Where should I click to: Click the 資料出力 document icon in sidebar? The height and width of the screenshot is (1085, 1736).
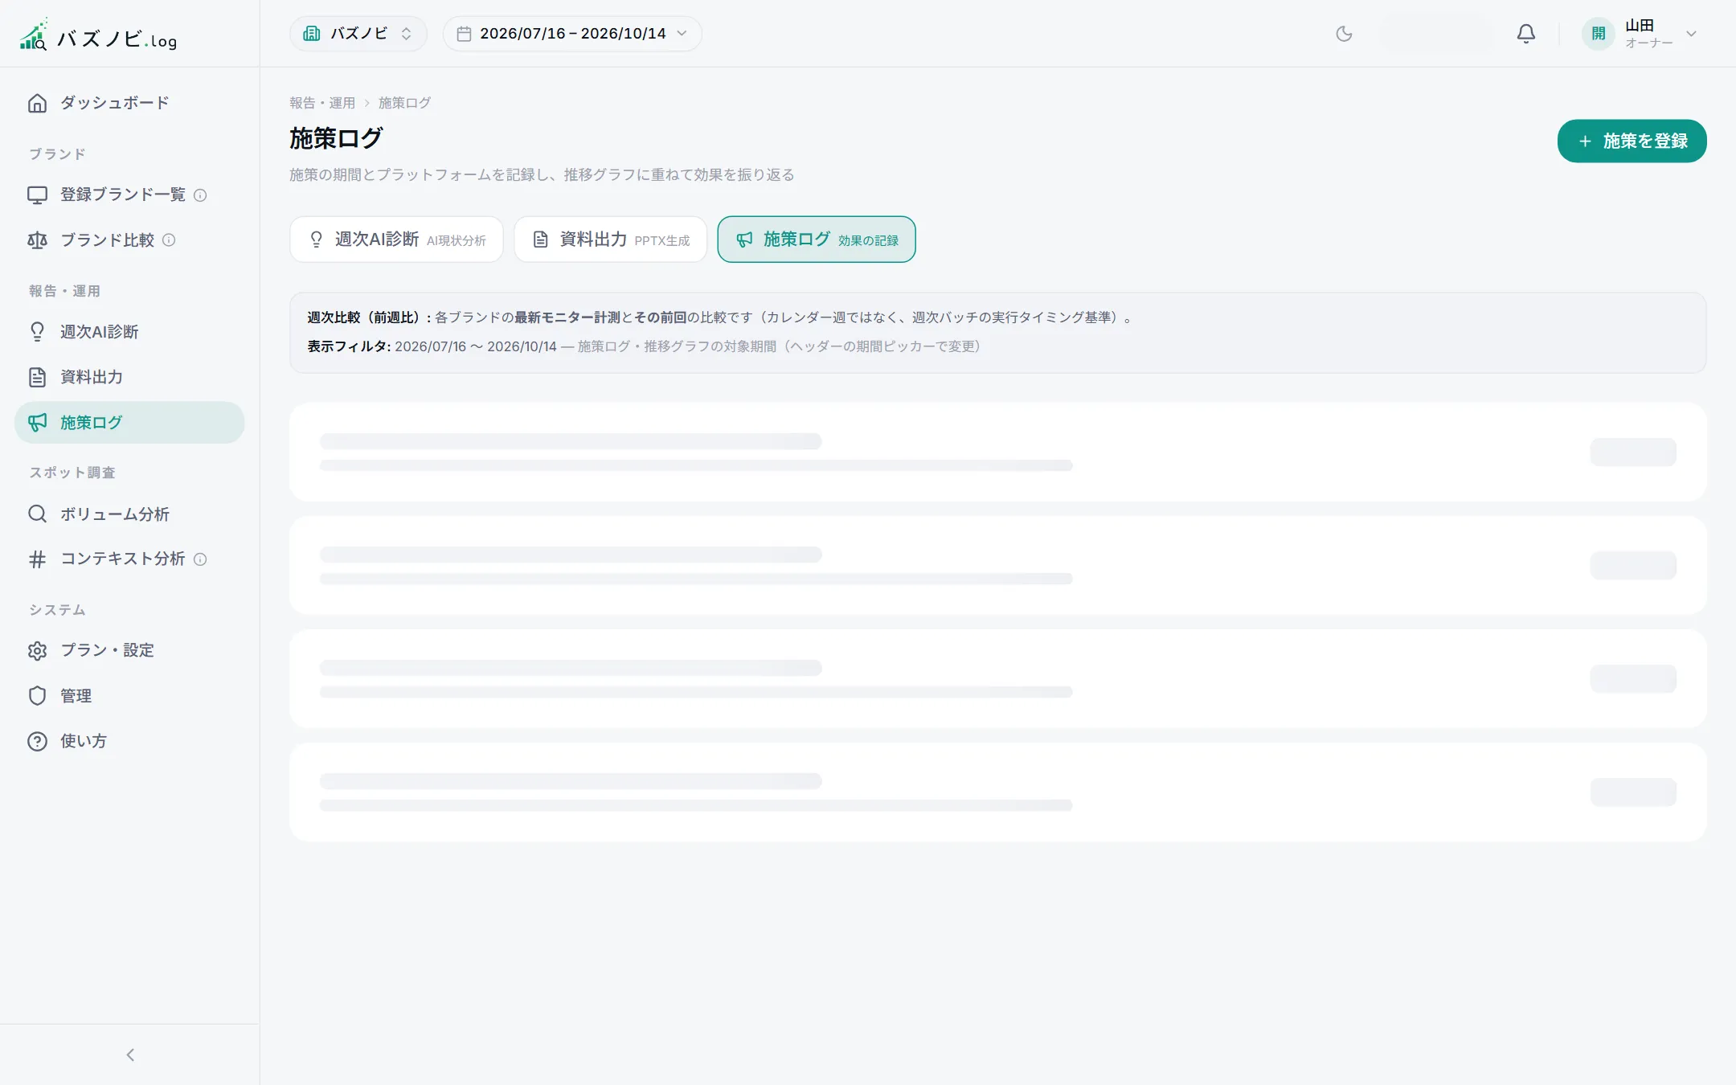pyautogui.click(x=37, y=377)
